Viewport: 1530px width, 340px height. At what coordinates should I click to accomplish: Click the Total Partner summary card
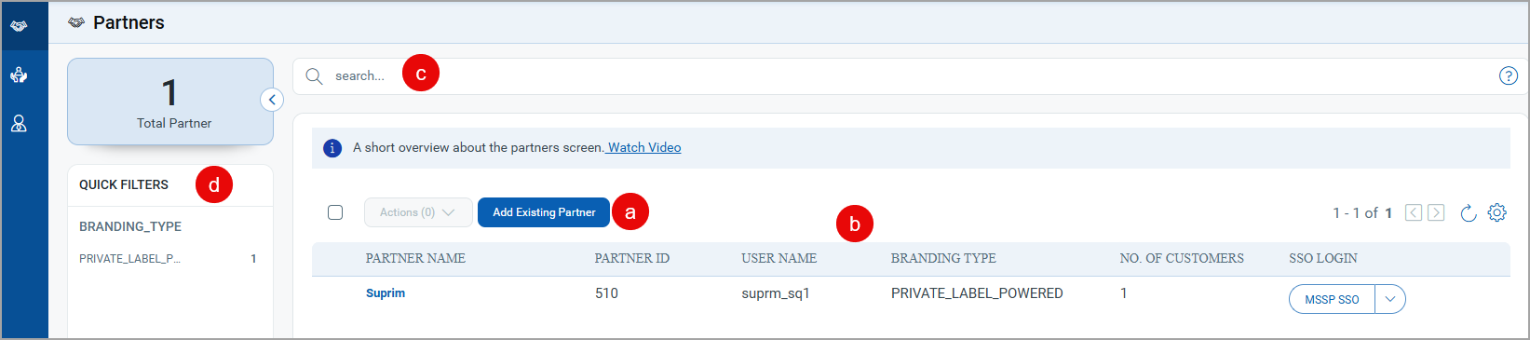tap(170, 102)
